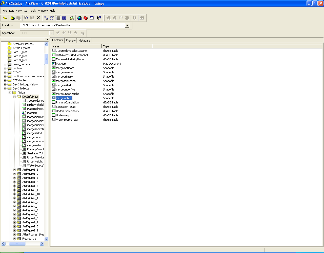
Task: Activate the What's This help pointer
Action: 99,18
